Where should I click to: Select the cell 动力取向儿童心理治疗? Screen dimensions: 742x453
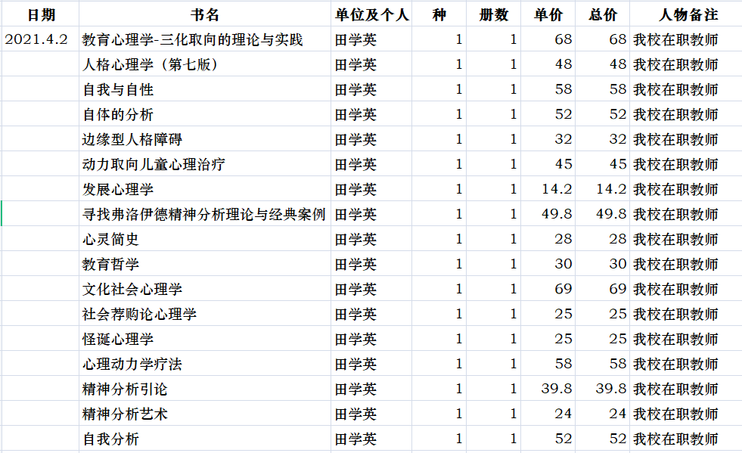205,164
